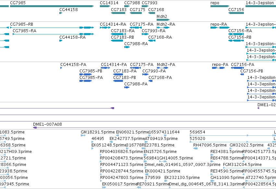Screen dimensions: 276x189
Task: Select transcript CG14314-RA
Action: 105,28
